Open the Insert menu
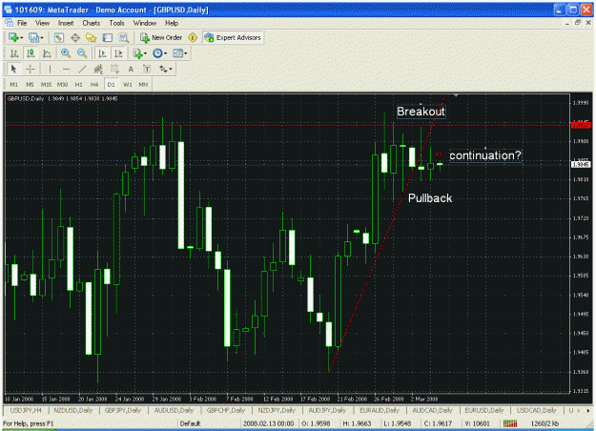 66,23
